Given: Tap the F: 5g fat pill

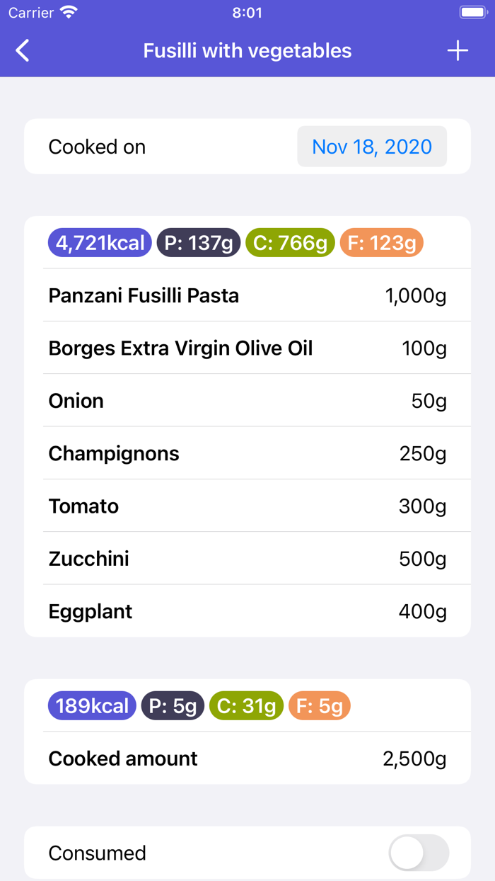Looking at the screenshot, I should click(319, 705).
